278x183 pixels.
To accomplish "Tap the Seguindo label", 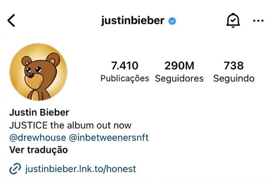I will (x=234, y=78).
